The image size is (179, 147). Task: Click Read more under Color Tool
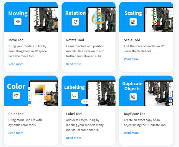pos(16,133)
